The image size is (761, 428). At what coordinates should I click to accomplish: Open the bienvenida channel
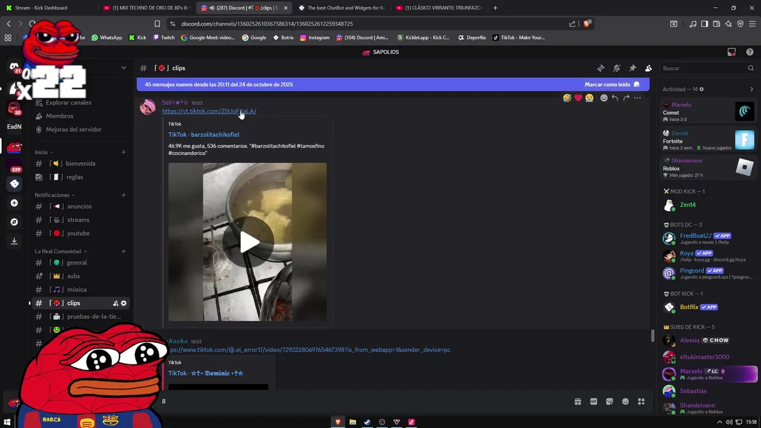tap(81, 163)
